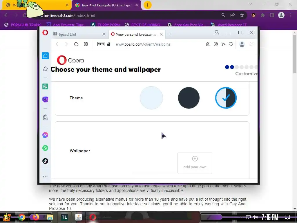Click Chrome's zoom magnifier icon

tap(223, 15)
